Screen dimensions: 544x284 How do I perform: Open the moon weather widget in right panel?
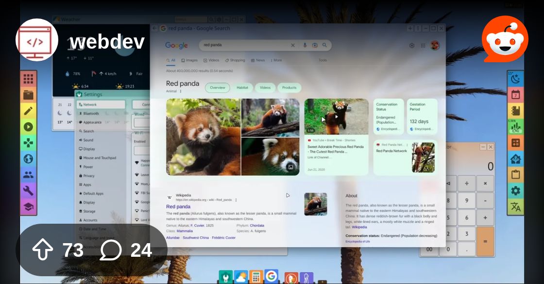(515, 79)
